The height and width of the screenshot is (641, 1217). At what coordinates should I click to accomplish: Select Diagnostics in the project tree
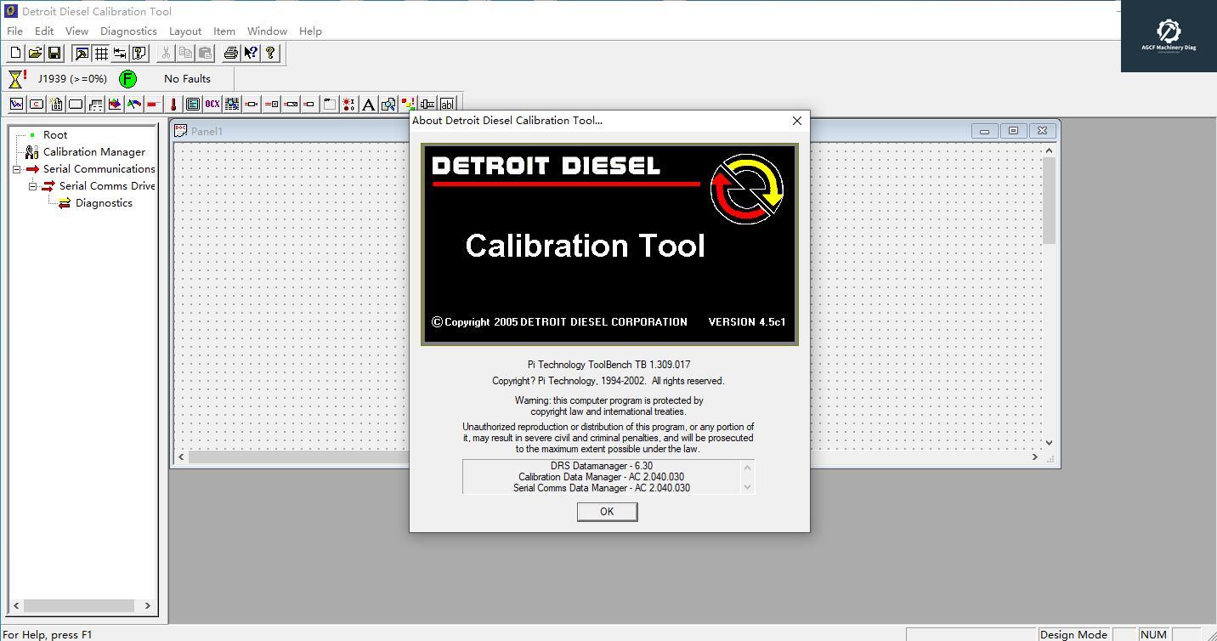point(105,202)
